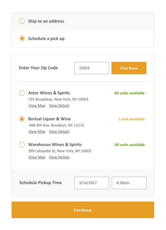Viewport: 166px width, 230px height.
Task: Click the Astor Wines & Spirits store name
Action: pos(49,93)
